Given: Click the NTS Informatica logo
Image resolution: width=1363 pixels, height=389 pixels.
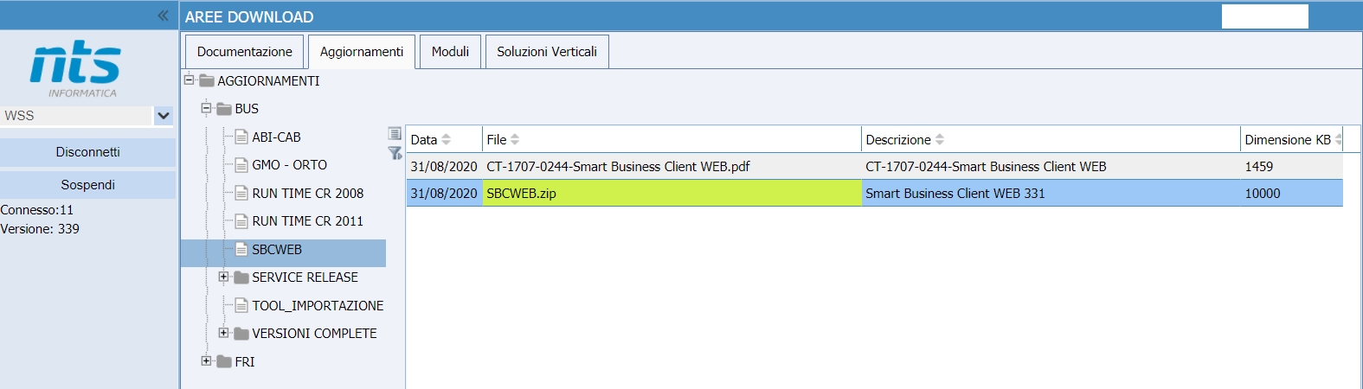Looking at the screenshot, I should pyautogui.click(x=75, y=67).
